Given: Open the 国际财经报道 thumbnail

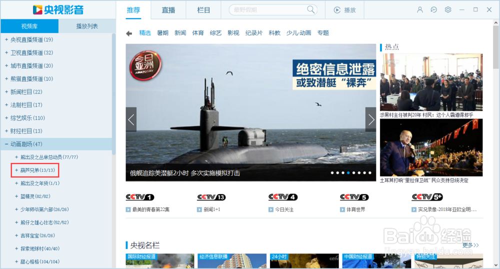Looking at the screenshot, I should pos(160,261).
